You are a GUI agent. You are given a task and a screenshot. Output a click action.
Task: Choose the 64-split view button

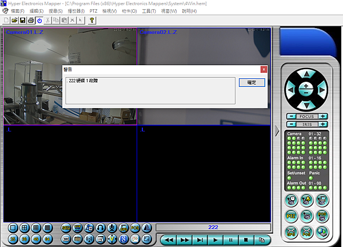click(x=47, y=239)
